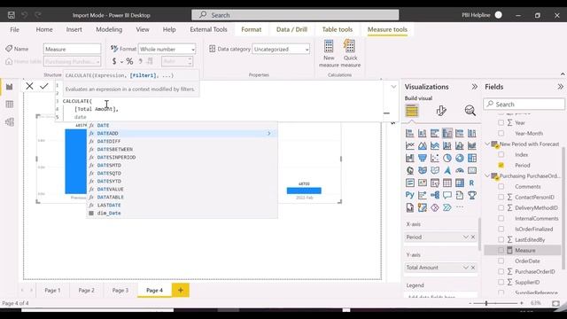Click in the Measure name field
Screen dimensions: 567x319
pyautogui.click(x=72, y=49)
